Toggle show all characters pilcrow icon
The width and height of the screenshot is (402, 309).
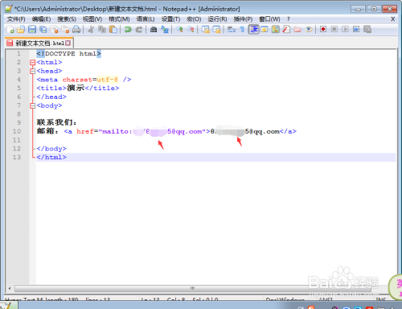242,29
